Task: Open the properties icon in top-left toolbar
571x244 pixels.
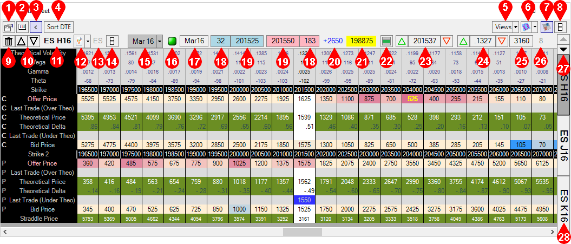Action: (x=9, y=27)
